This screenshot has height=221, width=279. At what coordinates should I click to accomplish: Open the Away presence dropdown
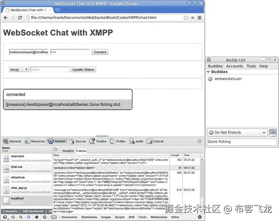tap(19, 69)
